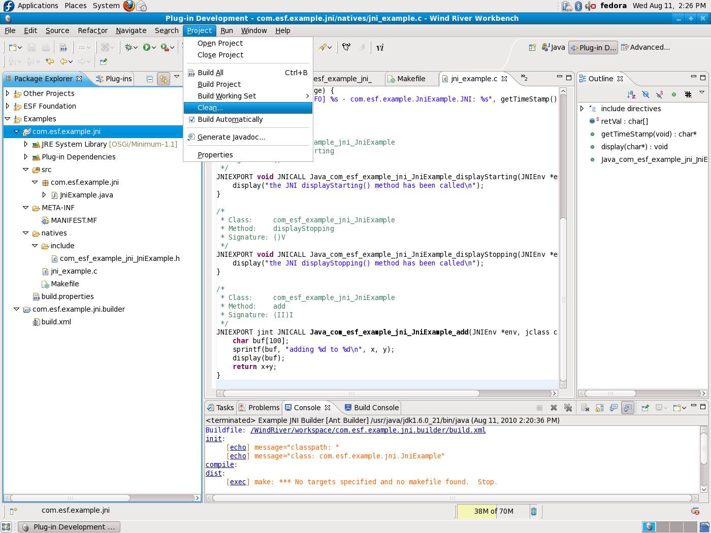Sort Outline alphabetically
711x533 pixels.
pyautogui.click(x=631, y=94)
